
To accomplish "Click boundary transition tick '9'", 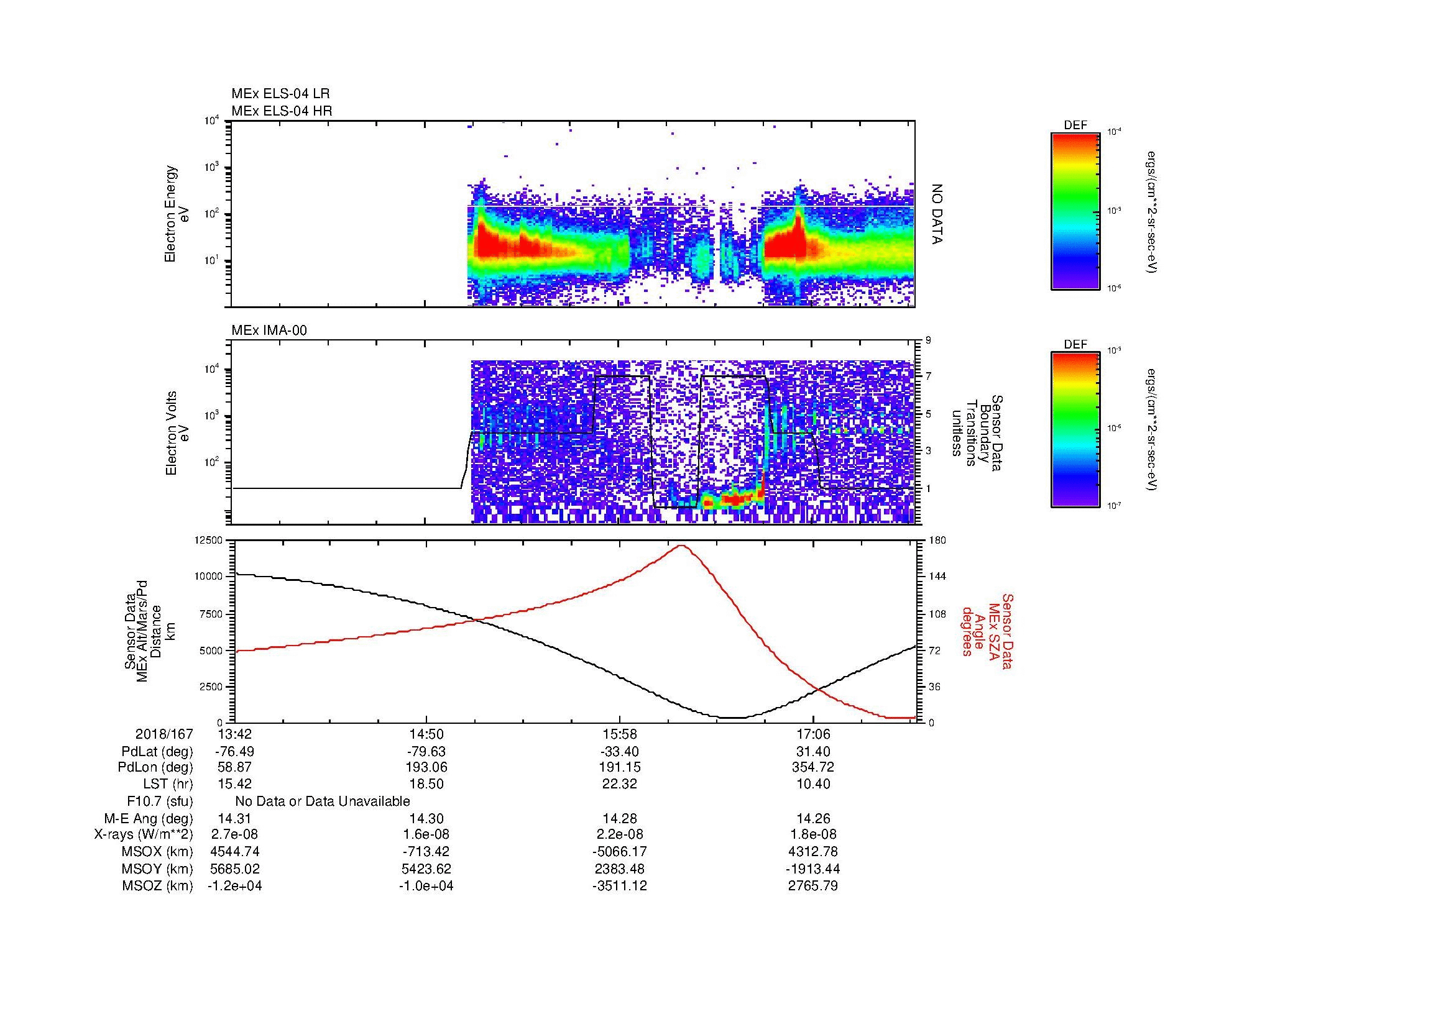I will 928,340.
